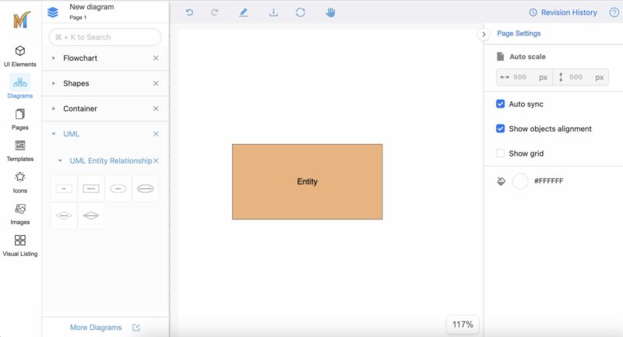Image resolution: width=623 pixels, height=337 pixels.
Task: Expand the Shapes section
Action: 76,83
